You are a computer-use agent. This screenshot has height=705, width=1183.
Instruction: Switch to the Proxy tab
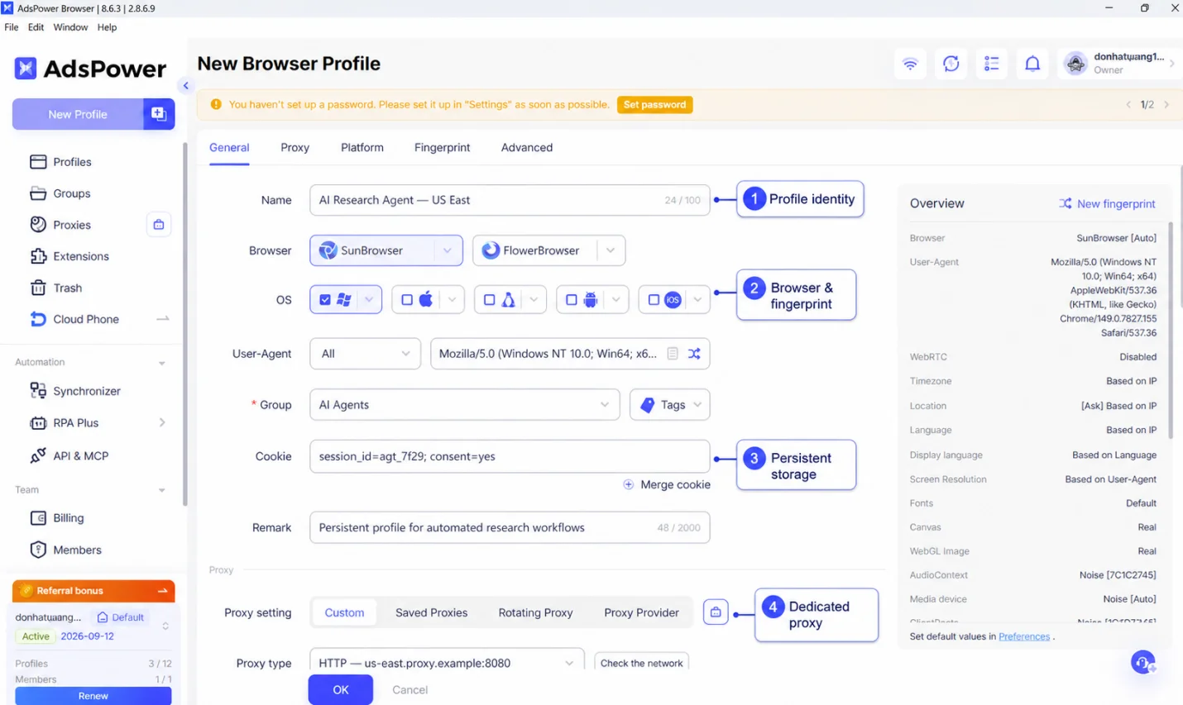(x=295, y=148)
